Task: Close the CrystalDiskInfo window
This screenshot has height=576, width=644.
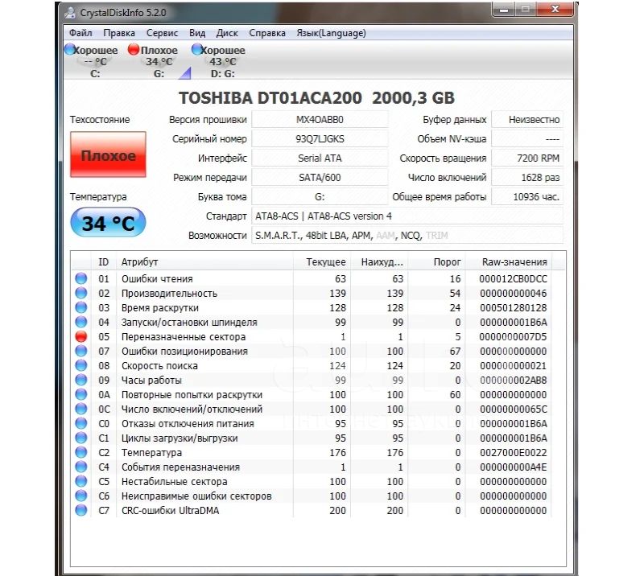Action: point(555,9)
